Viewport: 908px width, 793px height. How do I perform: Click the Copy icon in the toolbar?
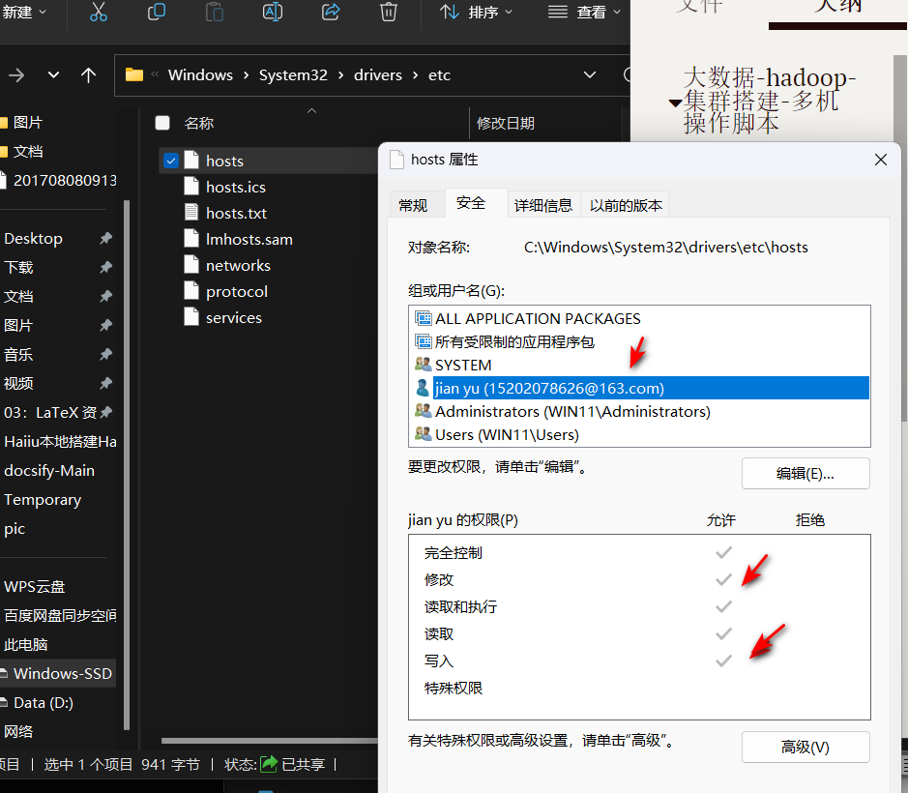tap(156, 13)
